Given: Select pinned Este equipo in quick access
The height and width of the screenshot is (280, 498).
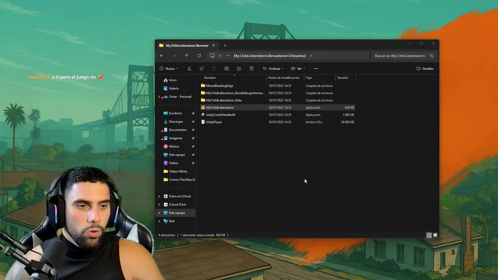Looking at the screenshot, I should pos(177,155).
